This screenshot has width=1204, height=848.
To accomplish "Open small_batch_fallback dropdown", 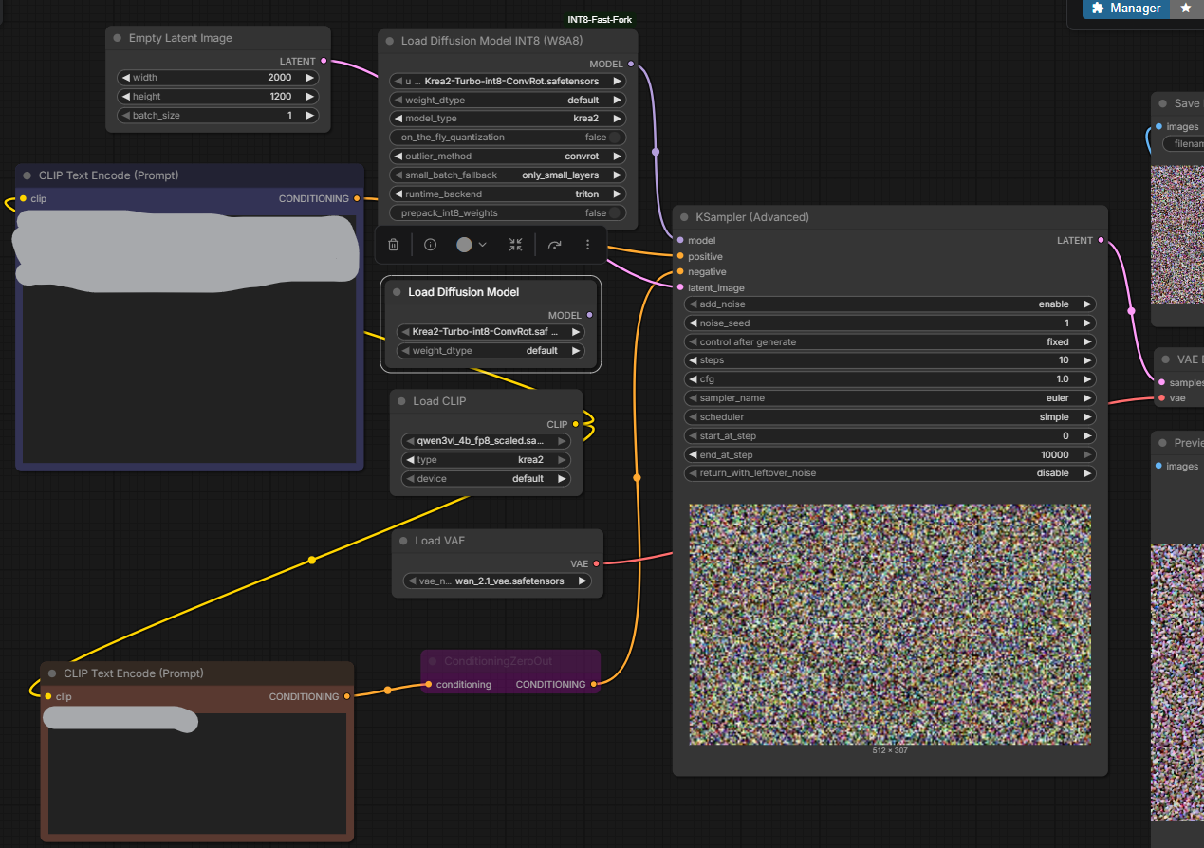I will (508, 175).
